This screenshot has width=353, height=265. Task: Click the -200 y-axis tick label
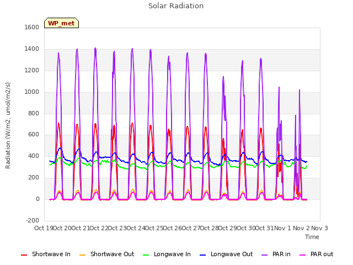click(x=33, y=220)
